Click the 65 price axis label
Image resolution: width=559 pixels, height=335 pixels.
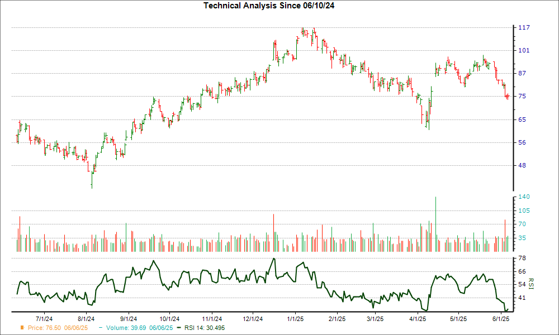[522, 119]
